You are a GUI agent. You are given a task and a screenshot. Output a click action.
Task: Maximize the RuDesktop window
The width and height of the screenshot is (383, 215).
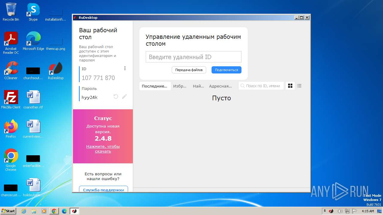coord(302,18)
